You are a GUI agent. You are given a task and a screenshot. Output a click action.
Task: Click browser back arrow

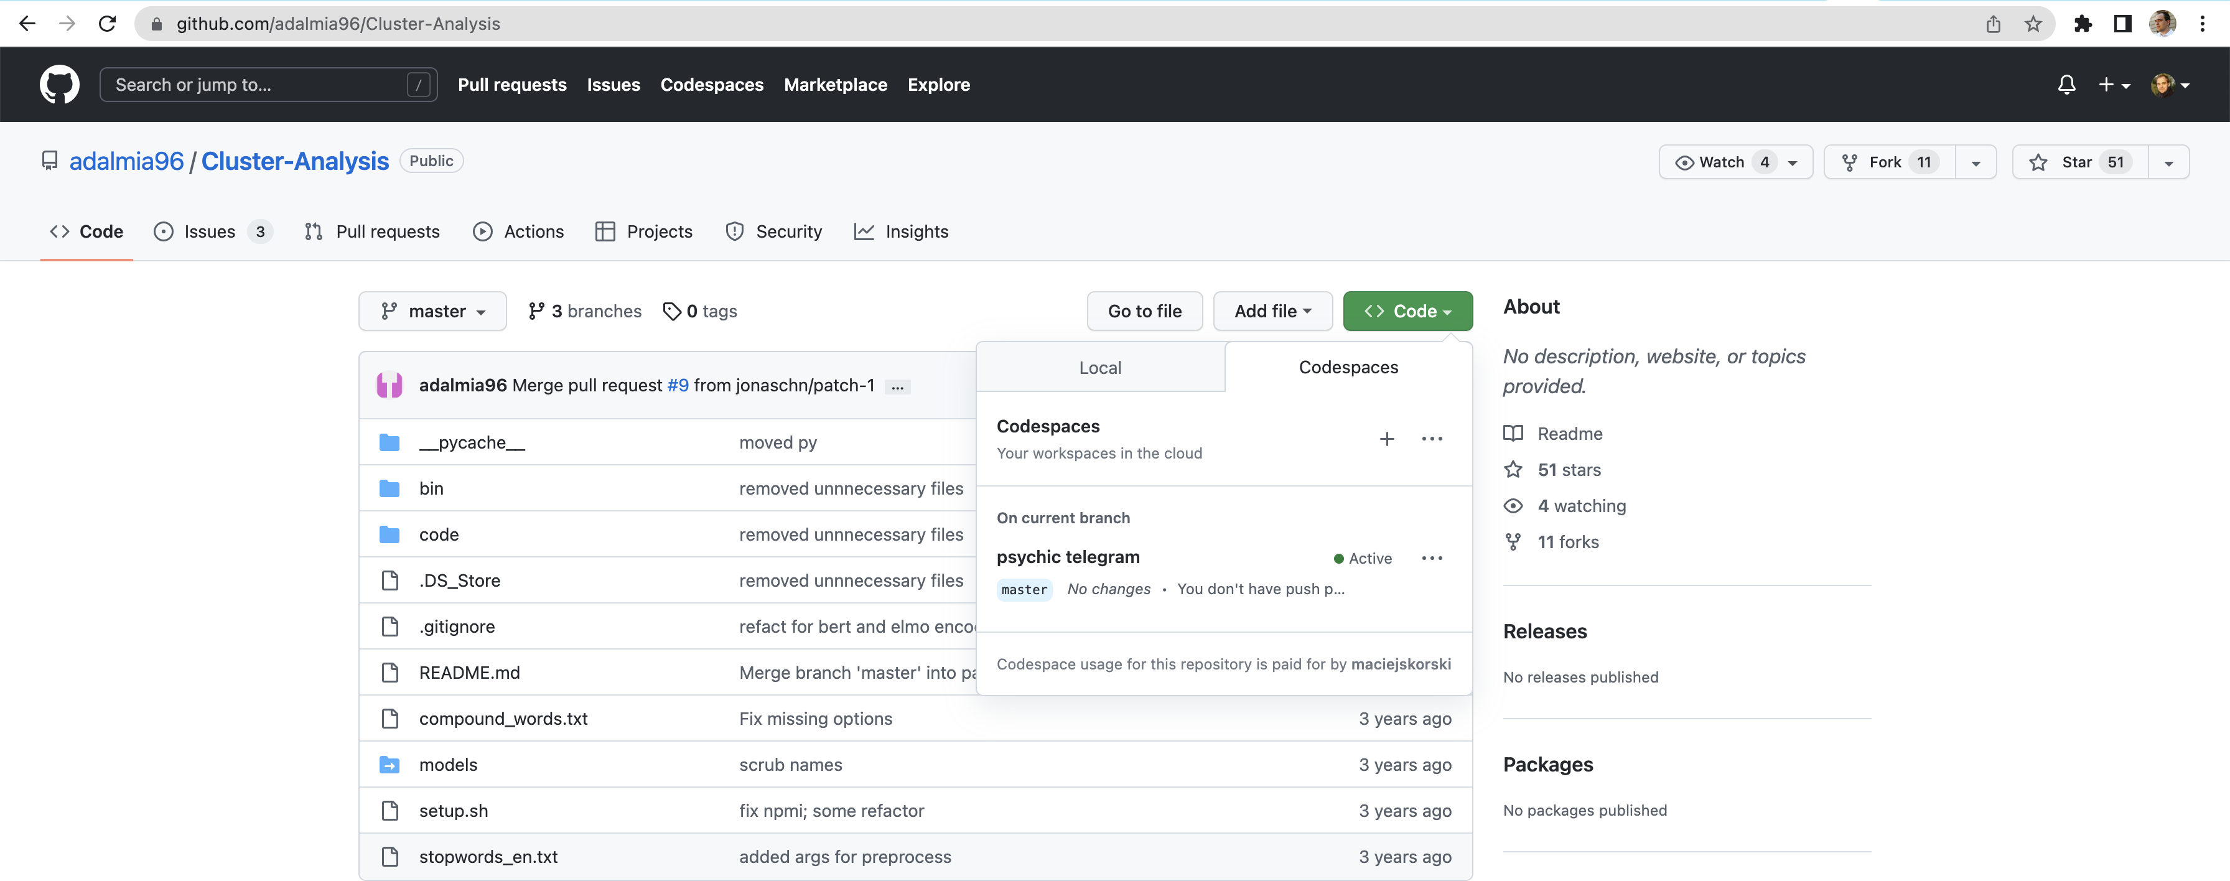27,24
